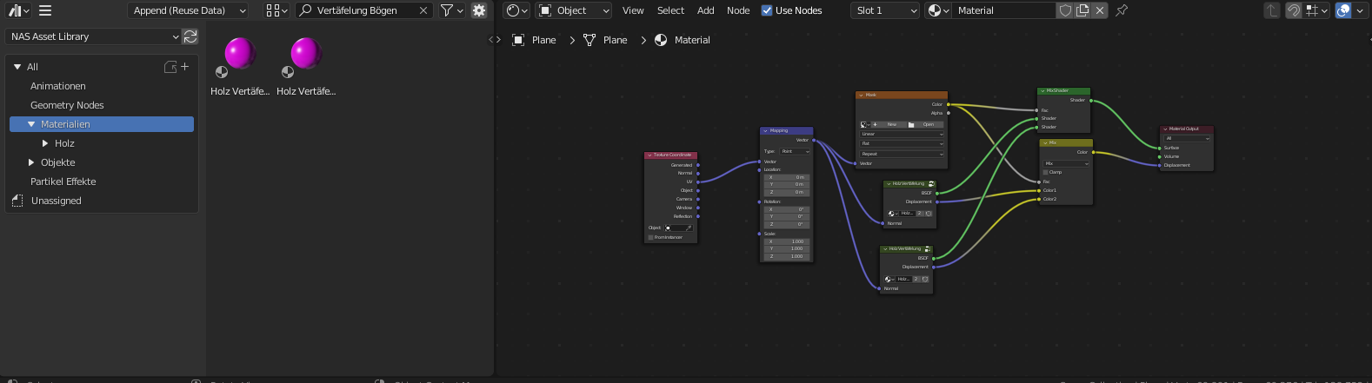Open the snap node element dropdown
1372x383 pixels.
point(1317,10)
